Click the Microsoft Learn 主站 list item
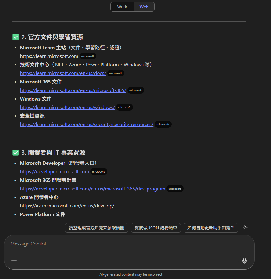 tap(71, 48)
